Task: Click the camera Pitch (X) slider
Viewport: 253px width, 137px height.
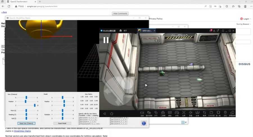Action: tap(26, 111)
